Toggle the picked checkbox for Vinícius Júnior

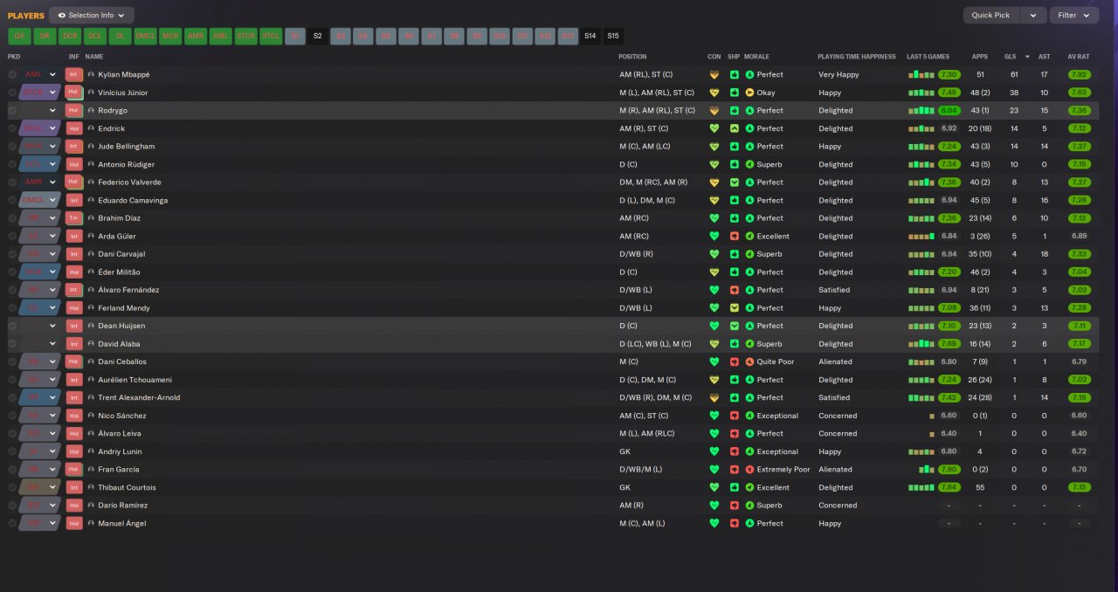12,93
